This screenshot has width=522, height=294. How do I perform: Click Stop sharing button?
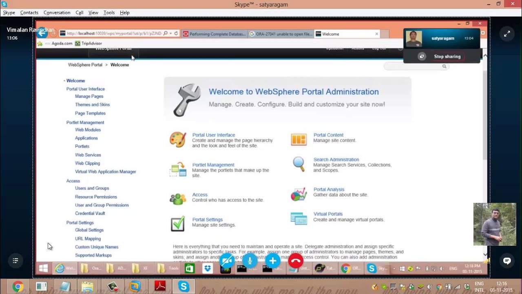pos(447,57)
